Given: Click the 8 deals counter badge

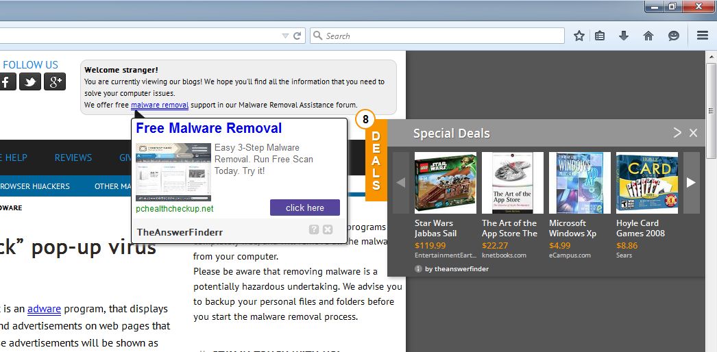Looking at the screenshot, I should point(365,120).
